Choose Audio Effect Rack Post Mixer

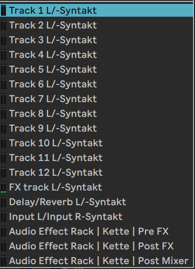[97, 261]
